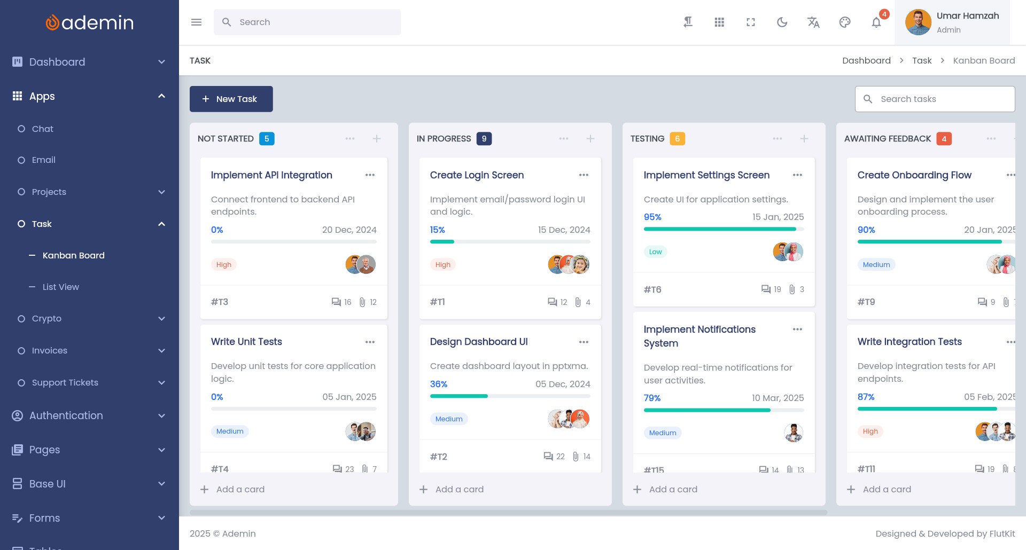The image size is (1026, 550).
Task: Click the New Task button
Action: (231, 99)
